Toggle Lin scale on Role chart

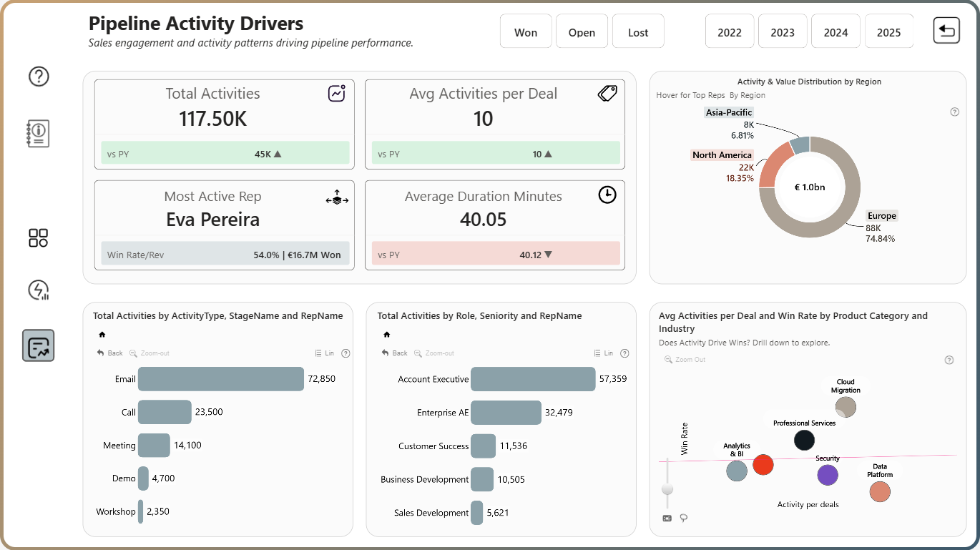[603, 353]
